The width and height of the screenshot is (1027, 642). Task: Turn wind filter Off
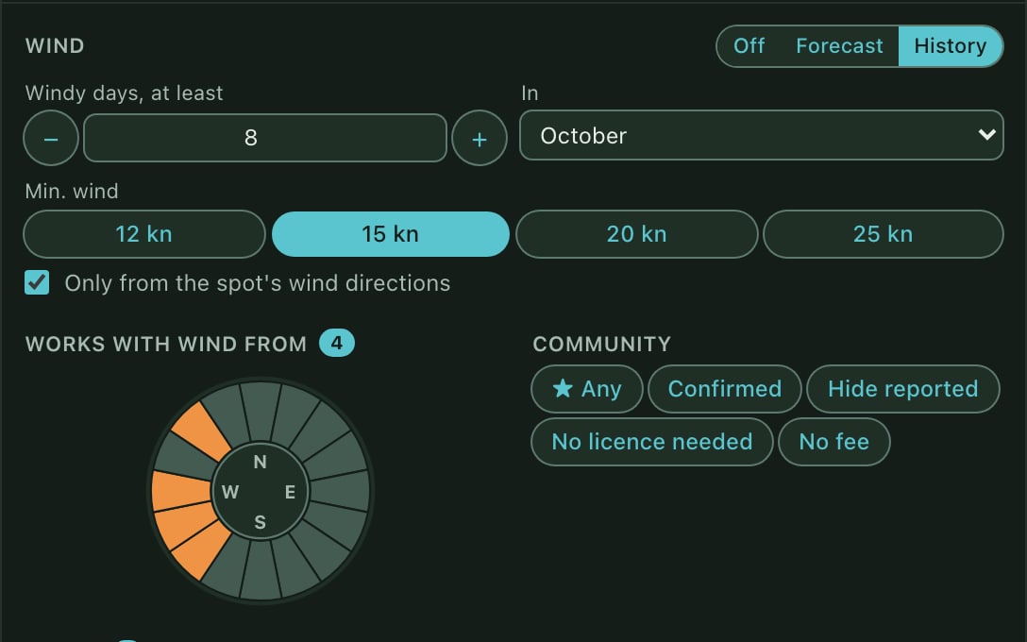pos(749,46)
